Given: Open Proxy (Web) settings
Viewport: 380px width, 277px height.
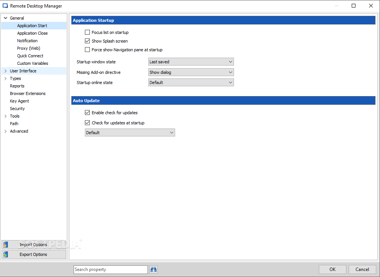Looking at the screenshot, I should [29, 48].
